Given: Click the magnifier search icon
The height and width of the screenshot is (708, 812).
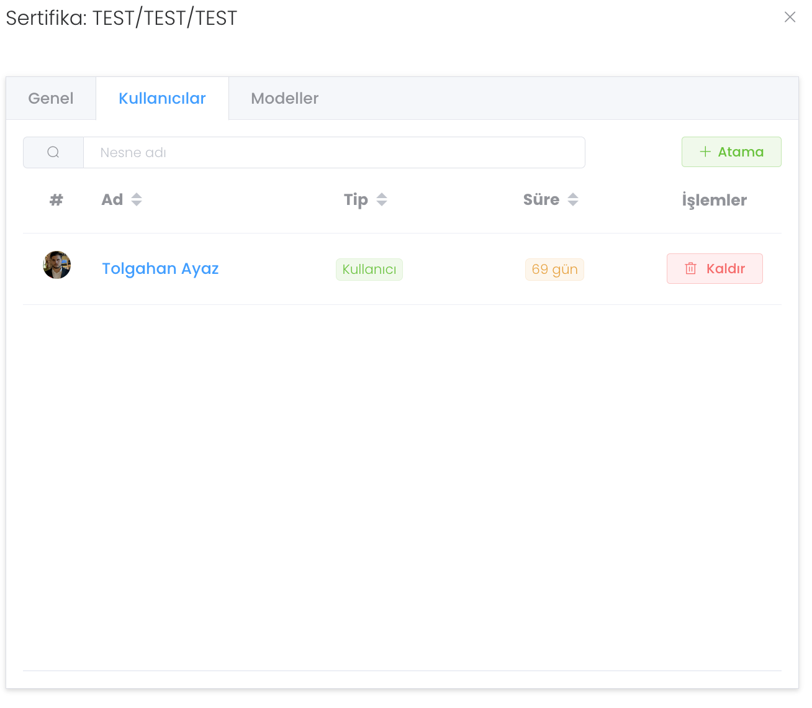Looking at the screenshot, I should [53, 152].
